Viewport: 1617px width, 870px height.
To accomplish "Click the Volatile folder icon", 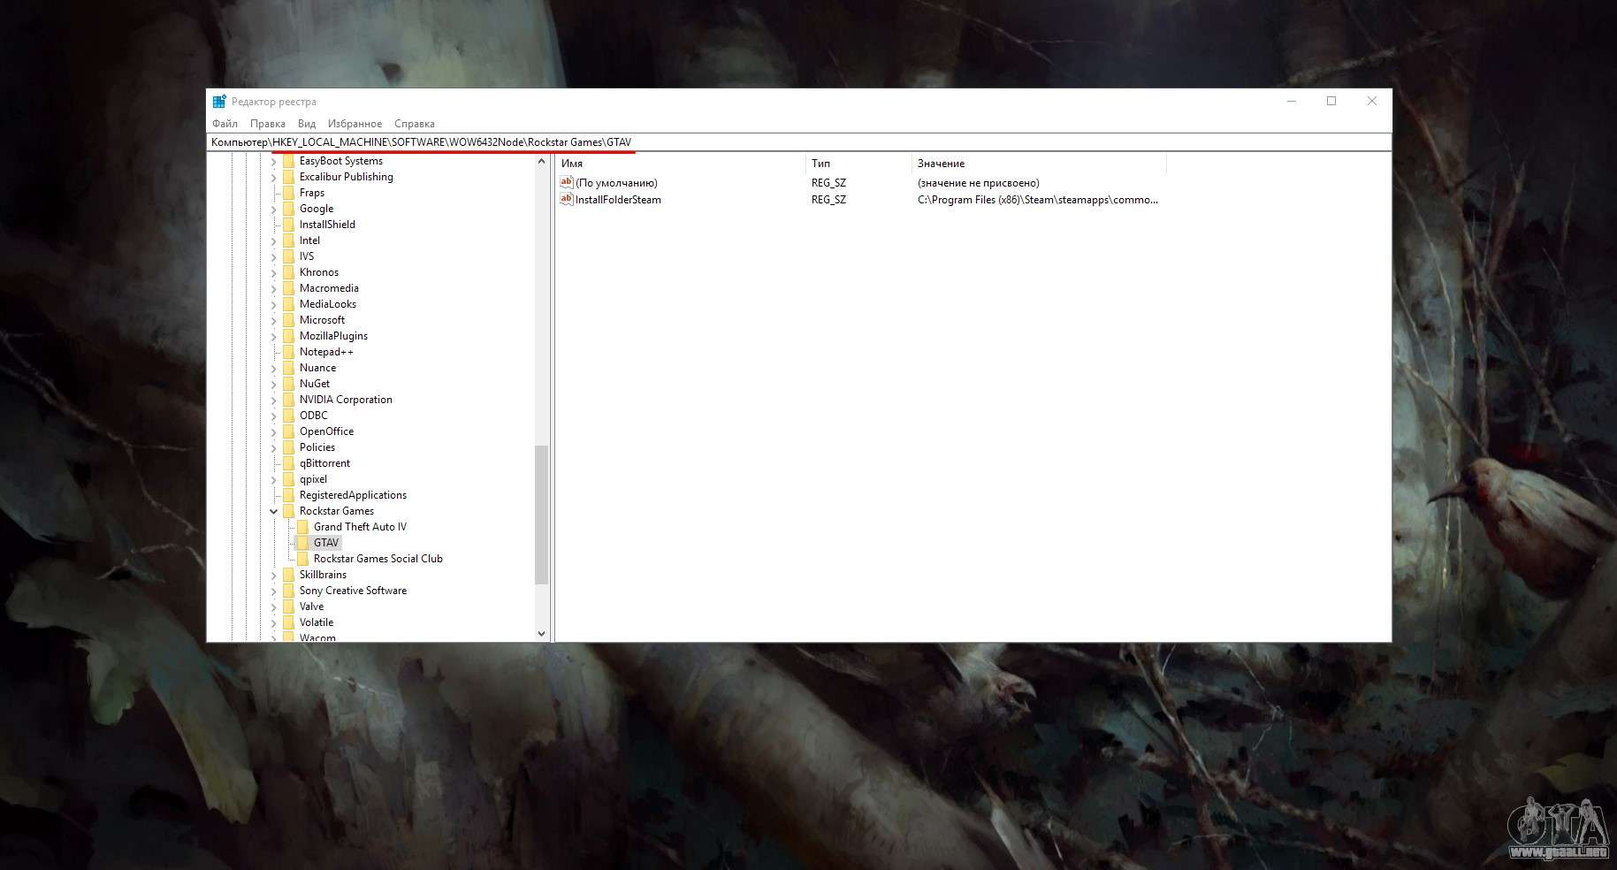I will (288, 622).
